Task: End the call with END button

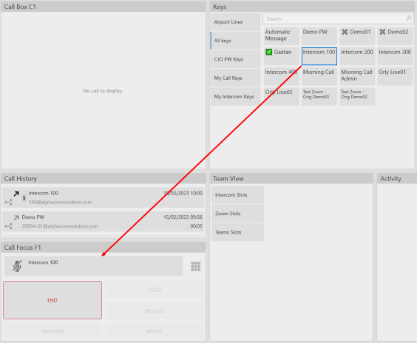Action: tap(52, 300)
